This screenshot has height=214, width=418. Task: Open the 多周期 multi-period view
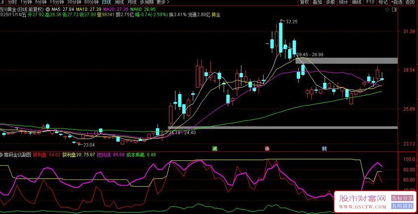tap(147, 2)
